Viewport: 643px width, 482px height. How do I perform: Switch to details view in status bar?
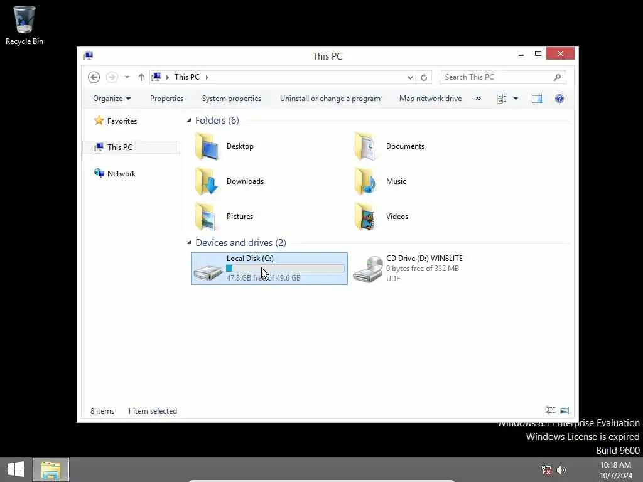point(550,410)
